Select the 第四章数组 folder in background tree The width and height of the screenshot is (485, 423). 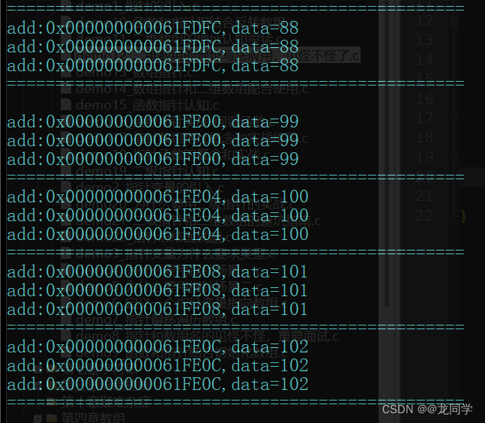pyautogui.click(x=93, y=418)
